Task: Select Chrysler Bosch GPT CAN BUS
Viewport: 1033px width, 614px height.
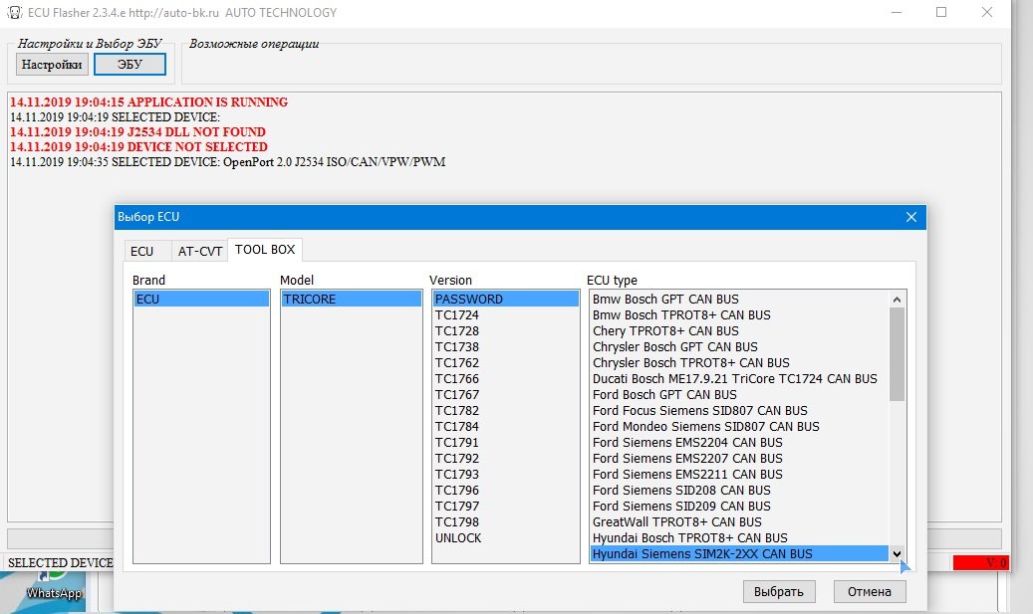Action: click(674, 347)
